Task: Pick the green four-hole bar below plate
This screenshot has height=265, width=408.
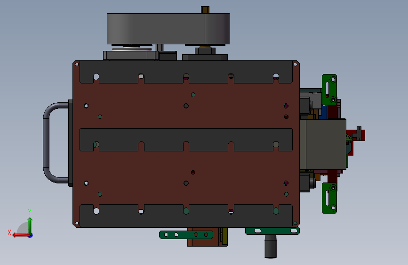Action: click(186, 235)
